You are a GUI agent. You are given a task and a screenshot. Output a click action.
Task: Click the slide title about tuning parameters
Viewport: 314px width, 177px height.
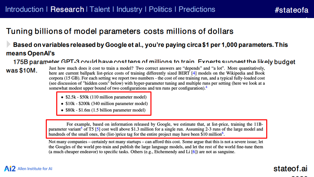pos(120,31)
